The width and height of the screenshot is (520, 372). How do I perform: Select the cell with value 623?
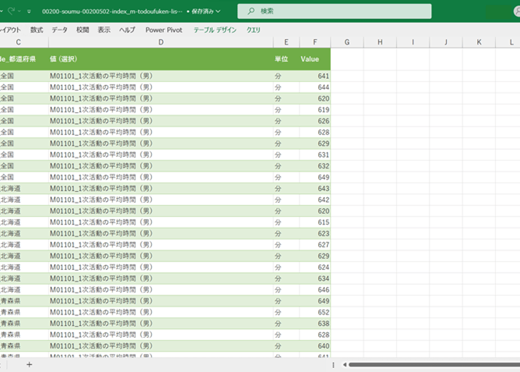(x=315, y=233)
